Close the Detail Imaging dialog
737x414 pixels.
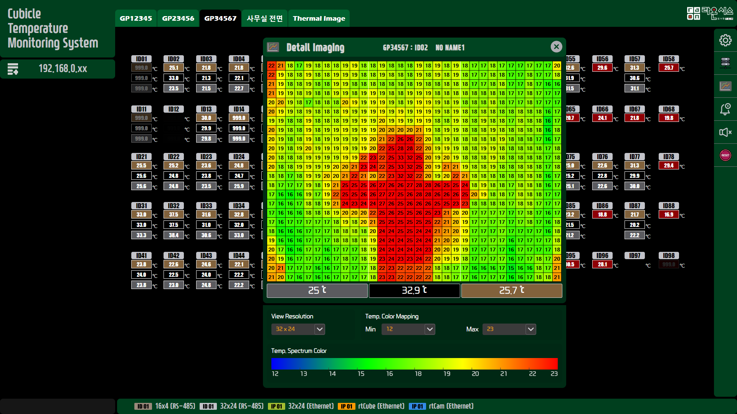coord(556,47)
